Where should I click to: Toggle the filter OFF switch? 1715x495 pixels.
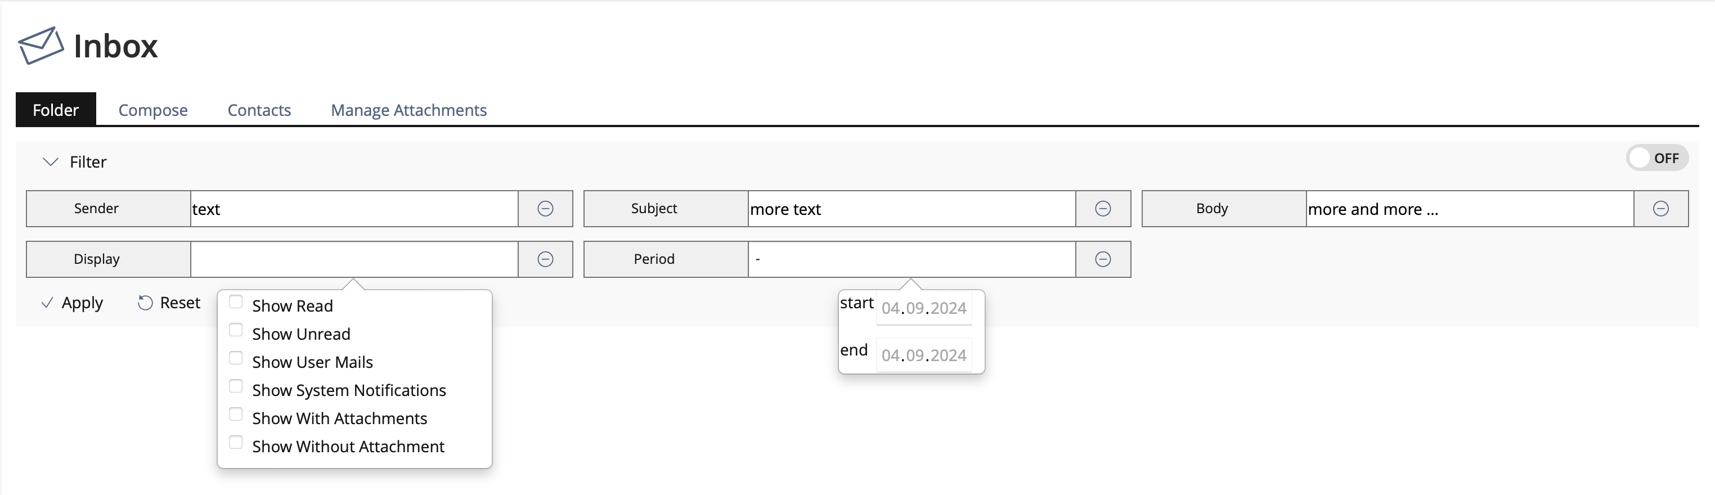[1656, 159]
